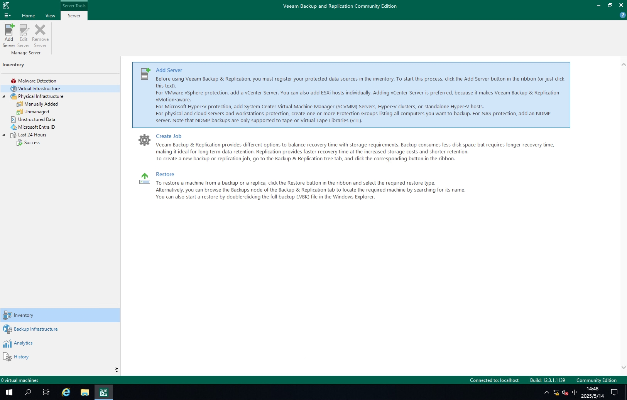Viewport: 627px width, 400px height.
Task: Select Malware Detection in inventory tree
Action: pyautogui.click(x=37, y=81)
